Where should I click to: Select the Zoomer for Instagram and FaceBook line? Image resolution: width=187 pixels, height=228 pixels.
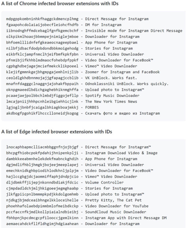pos(83,72)
